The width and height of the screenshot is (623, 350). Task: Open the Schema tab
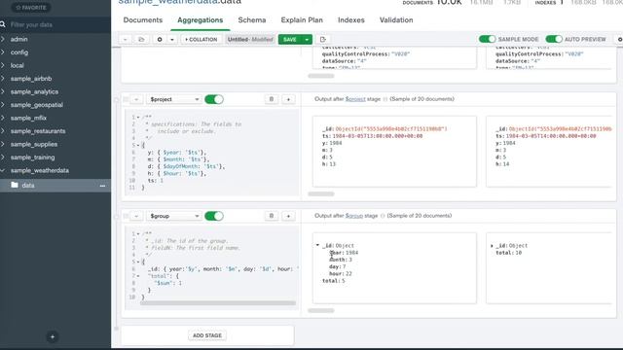tap(252, 19)
